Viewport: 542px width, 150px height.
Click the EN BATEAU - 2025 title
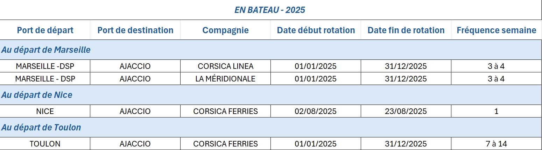270,10
